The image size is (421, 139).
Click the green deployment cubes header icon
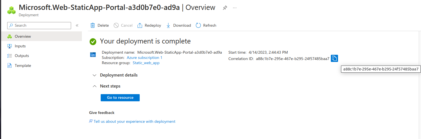click(x=12, y=10)
